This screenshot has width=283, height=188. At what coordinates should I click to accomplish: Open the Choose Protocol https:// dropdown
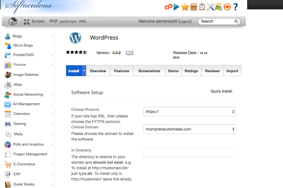click(x=189, y=112)
